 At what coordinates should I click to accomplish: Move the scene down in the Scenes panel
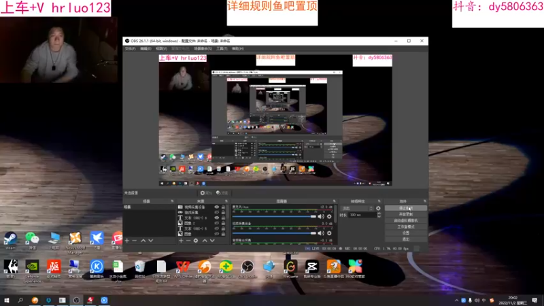(150, 241)
